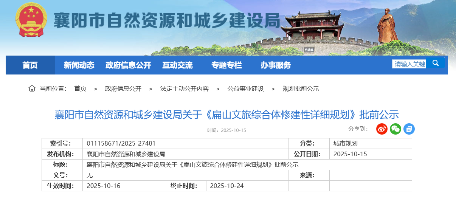Click 规划批前公示 breadcrumb link
Screen dimensions: 456x197
pos(301,89)
